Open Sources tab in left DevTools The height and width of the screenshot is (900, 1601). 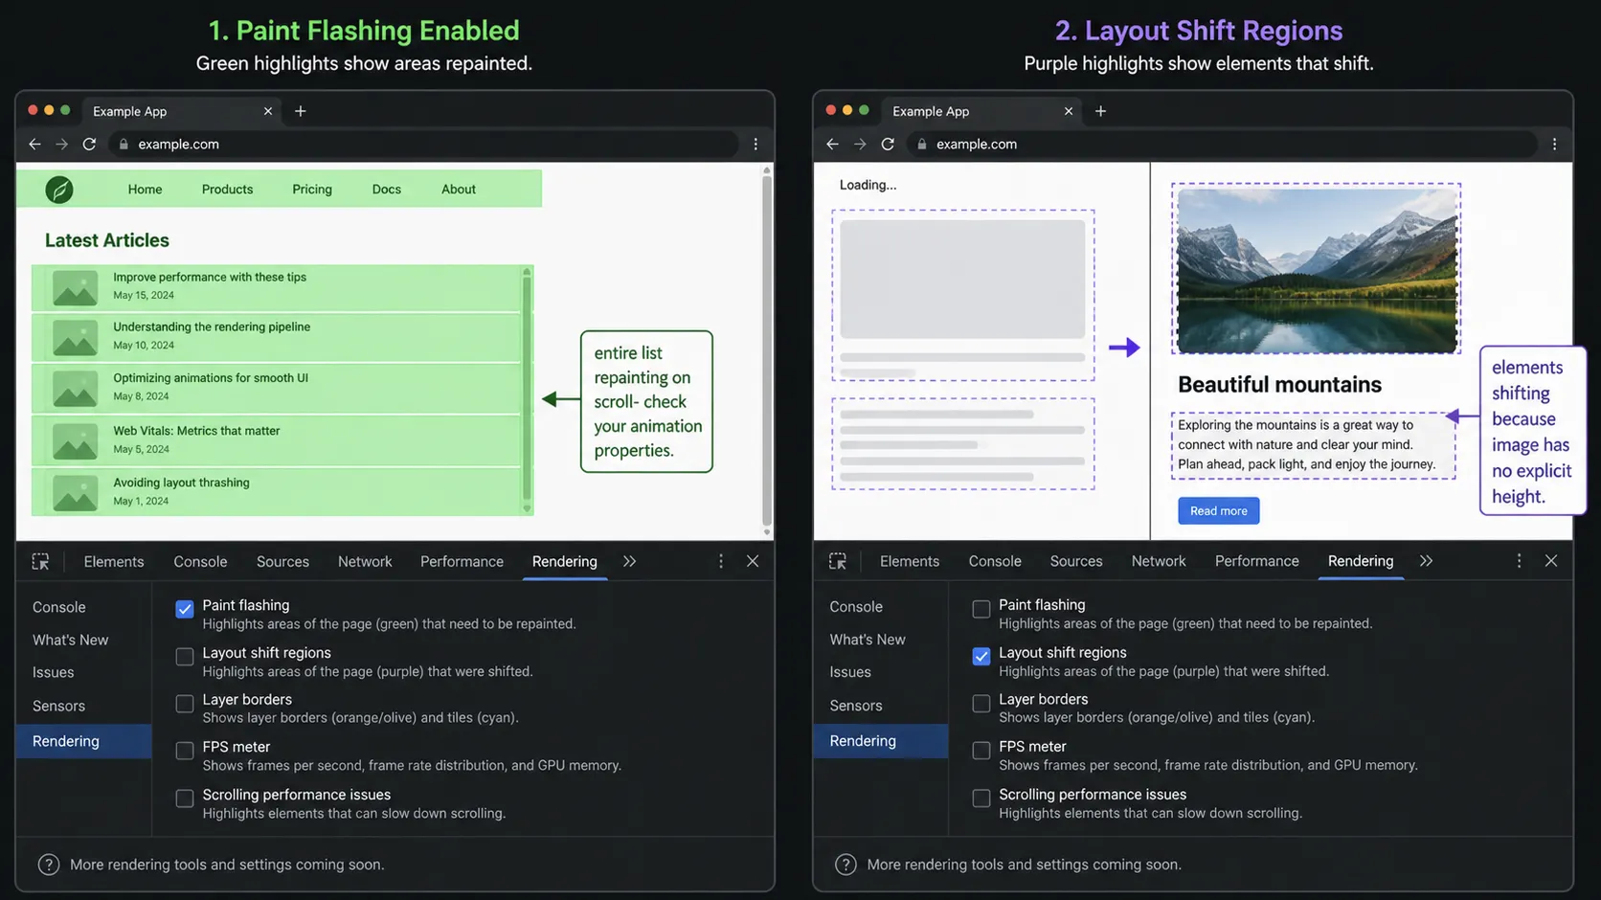pyautogui.click(x=282, y=561)
